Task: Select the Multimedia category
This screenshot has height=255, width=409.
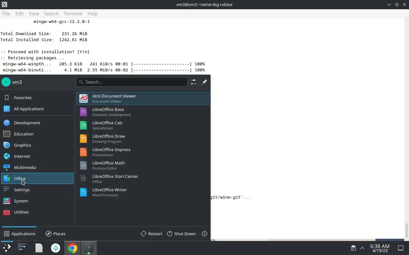Action: pos(37,167)
